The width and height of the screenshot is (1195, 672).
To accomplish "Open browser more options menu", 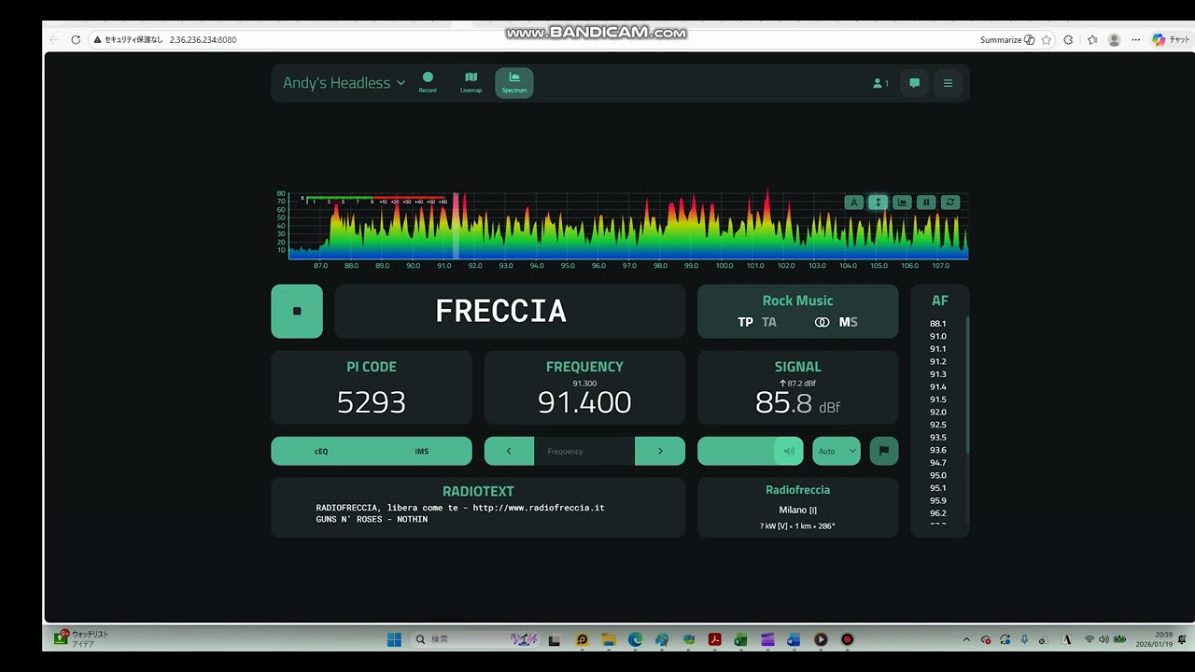I will (x=1136, y=40).
